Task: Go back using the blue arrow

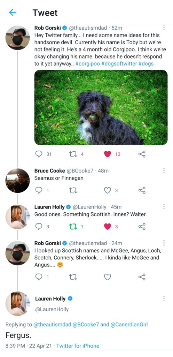Action: (13, 13)
